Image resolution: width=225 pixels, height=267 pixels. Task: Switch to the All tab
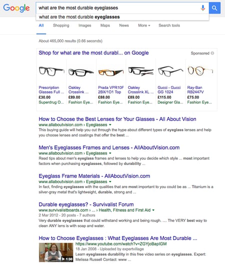click(x=41, y=25)
